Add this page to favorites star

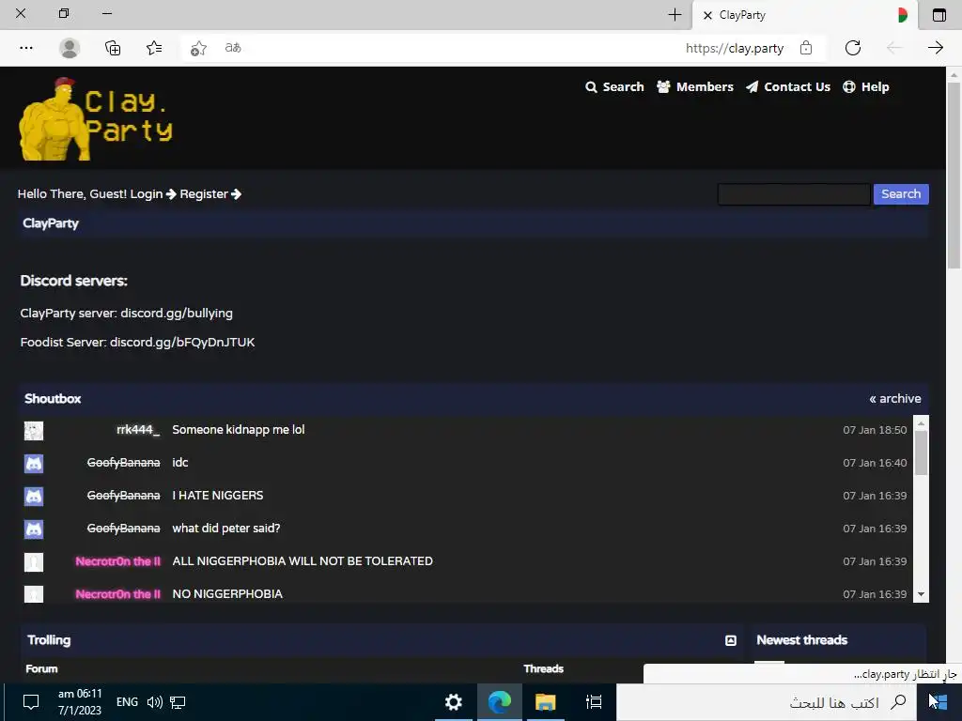(197, 48)
